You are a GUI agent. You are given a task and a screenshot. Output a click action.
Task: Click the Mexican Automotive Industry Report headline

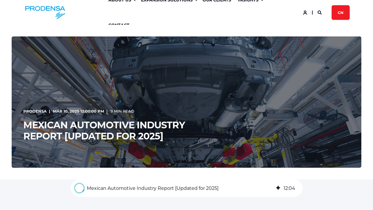coord(104,131)
